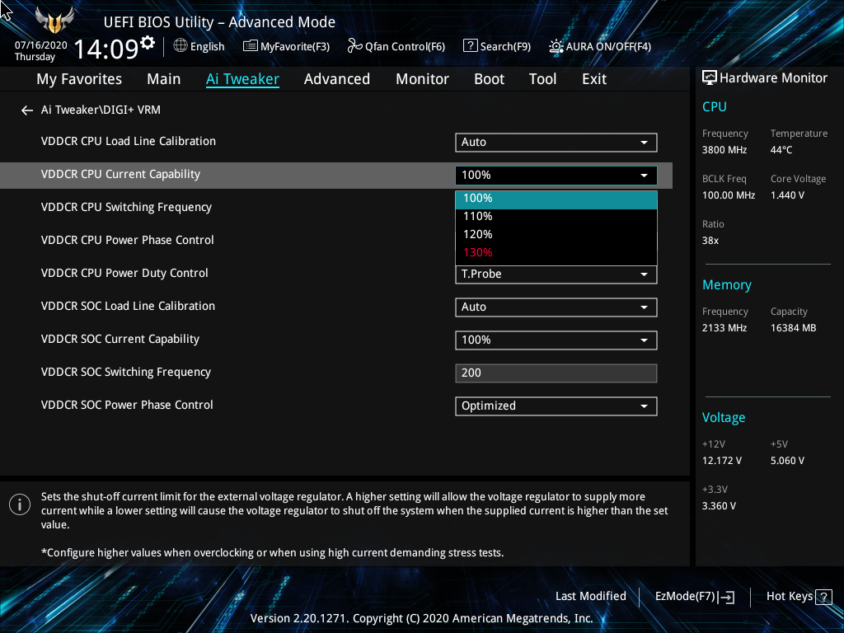Collapse the VDDCR CPU Current Capability dropdown

point(556,176)
